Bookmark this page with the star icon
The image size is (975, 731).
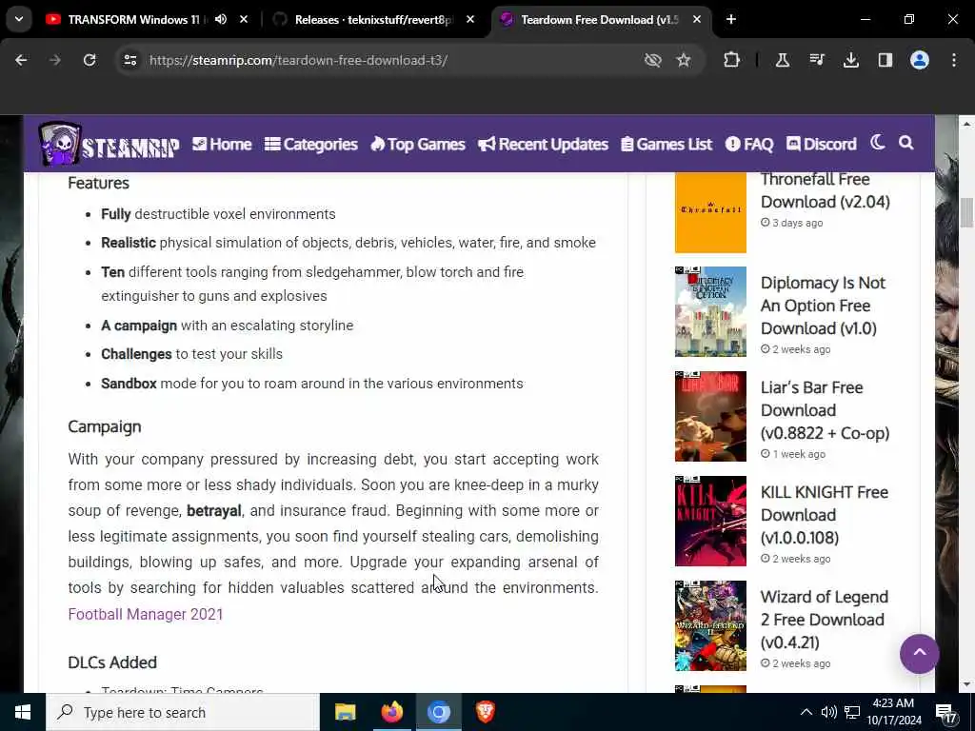[x=684, y=60]
